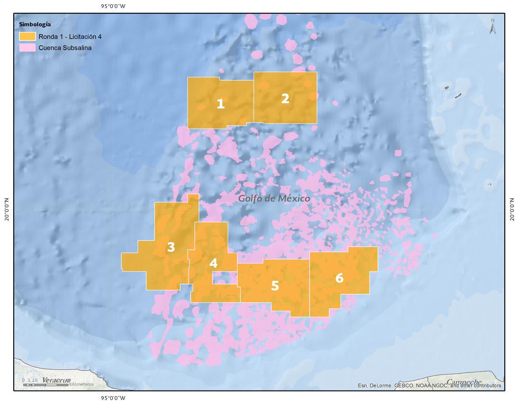Click the 'Campeche' place label
This screenshot has width=519, height=401.
coord(464,382)
